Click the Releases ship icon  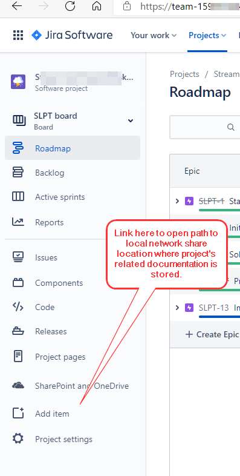pos(18,331)
